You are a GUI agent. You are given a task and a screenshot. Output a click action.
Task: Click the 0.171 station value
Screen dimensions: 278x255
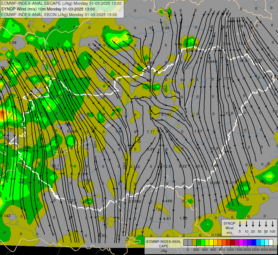coord(166,115)
